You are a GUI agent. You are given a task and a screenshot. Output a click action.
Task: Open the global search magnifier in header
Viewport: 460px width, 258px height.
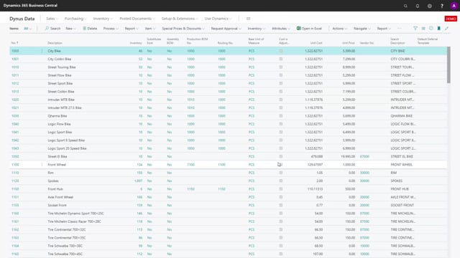[x=405, y=6]
